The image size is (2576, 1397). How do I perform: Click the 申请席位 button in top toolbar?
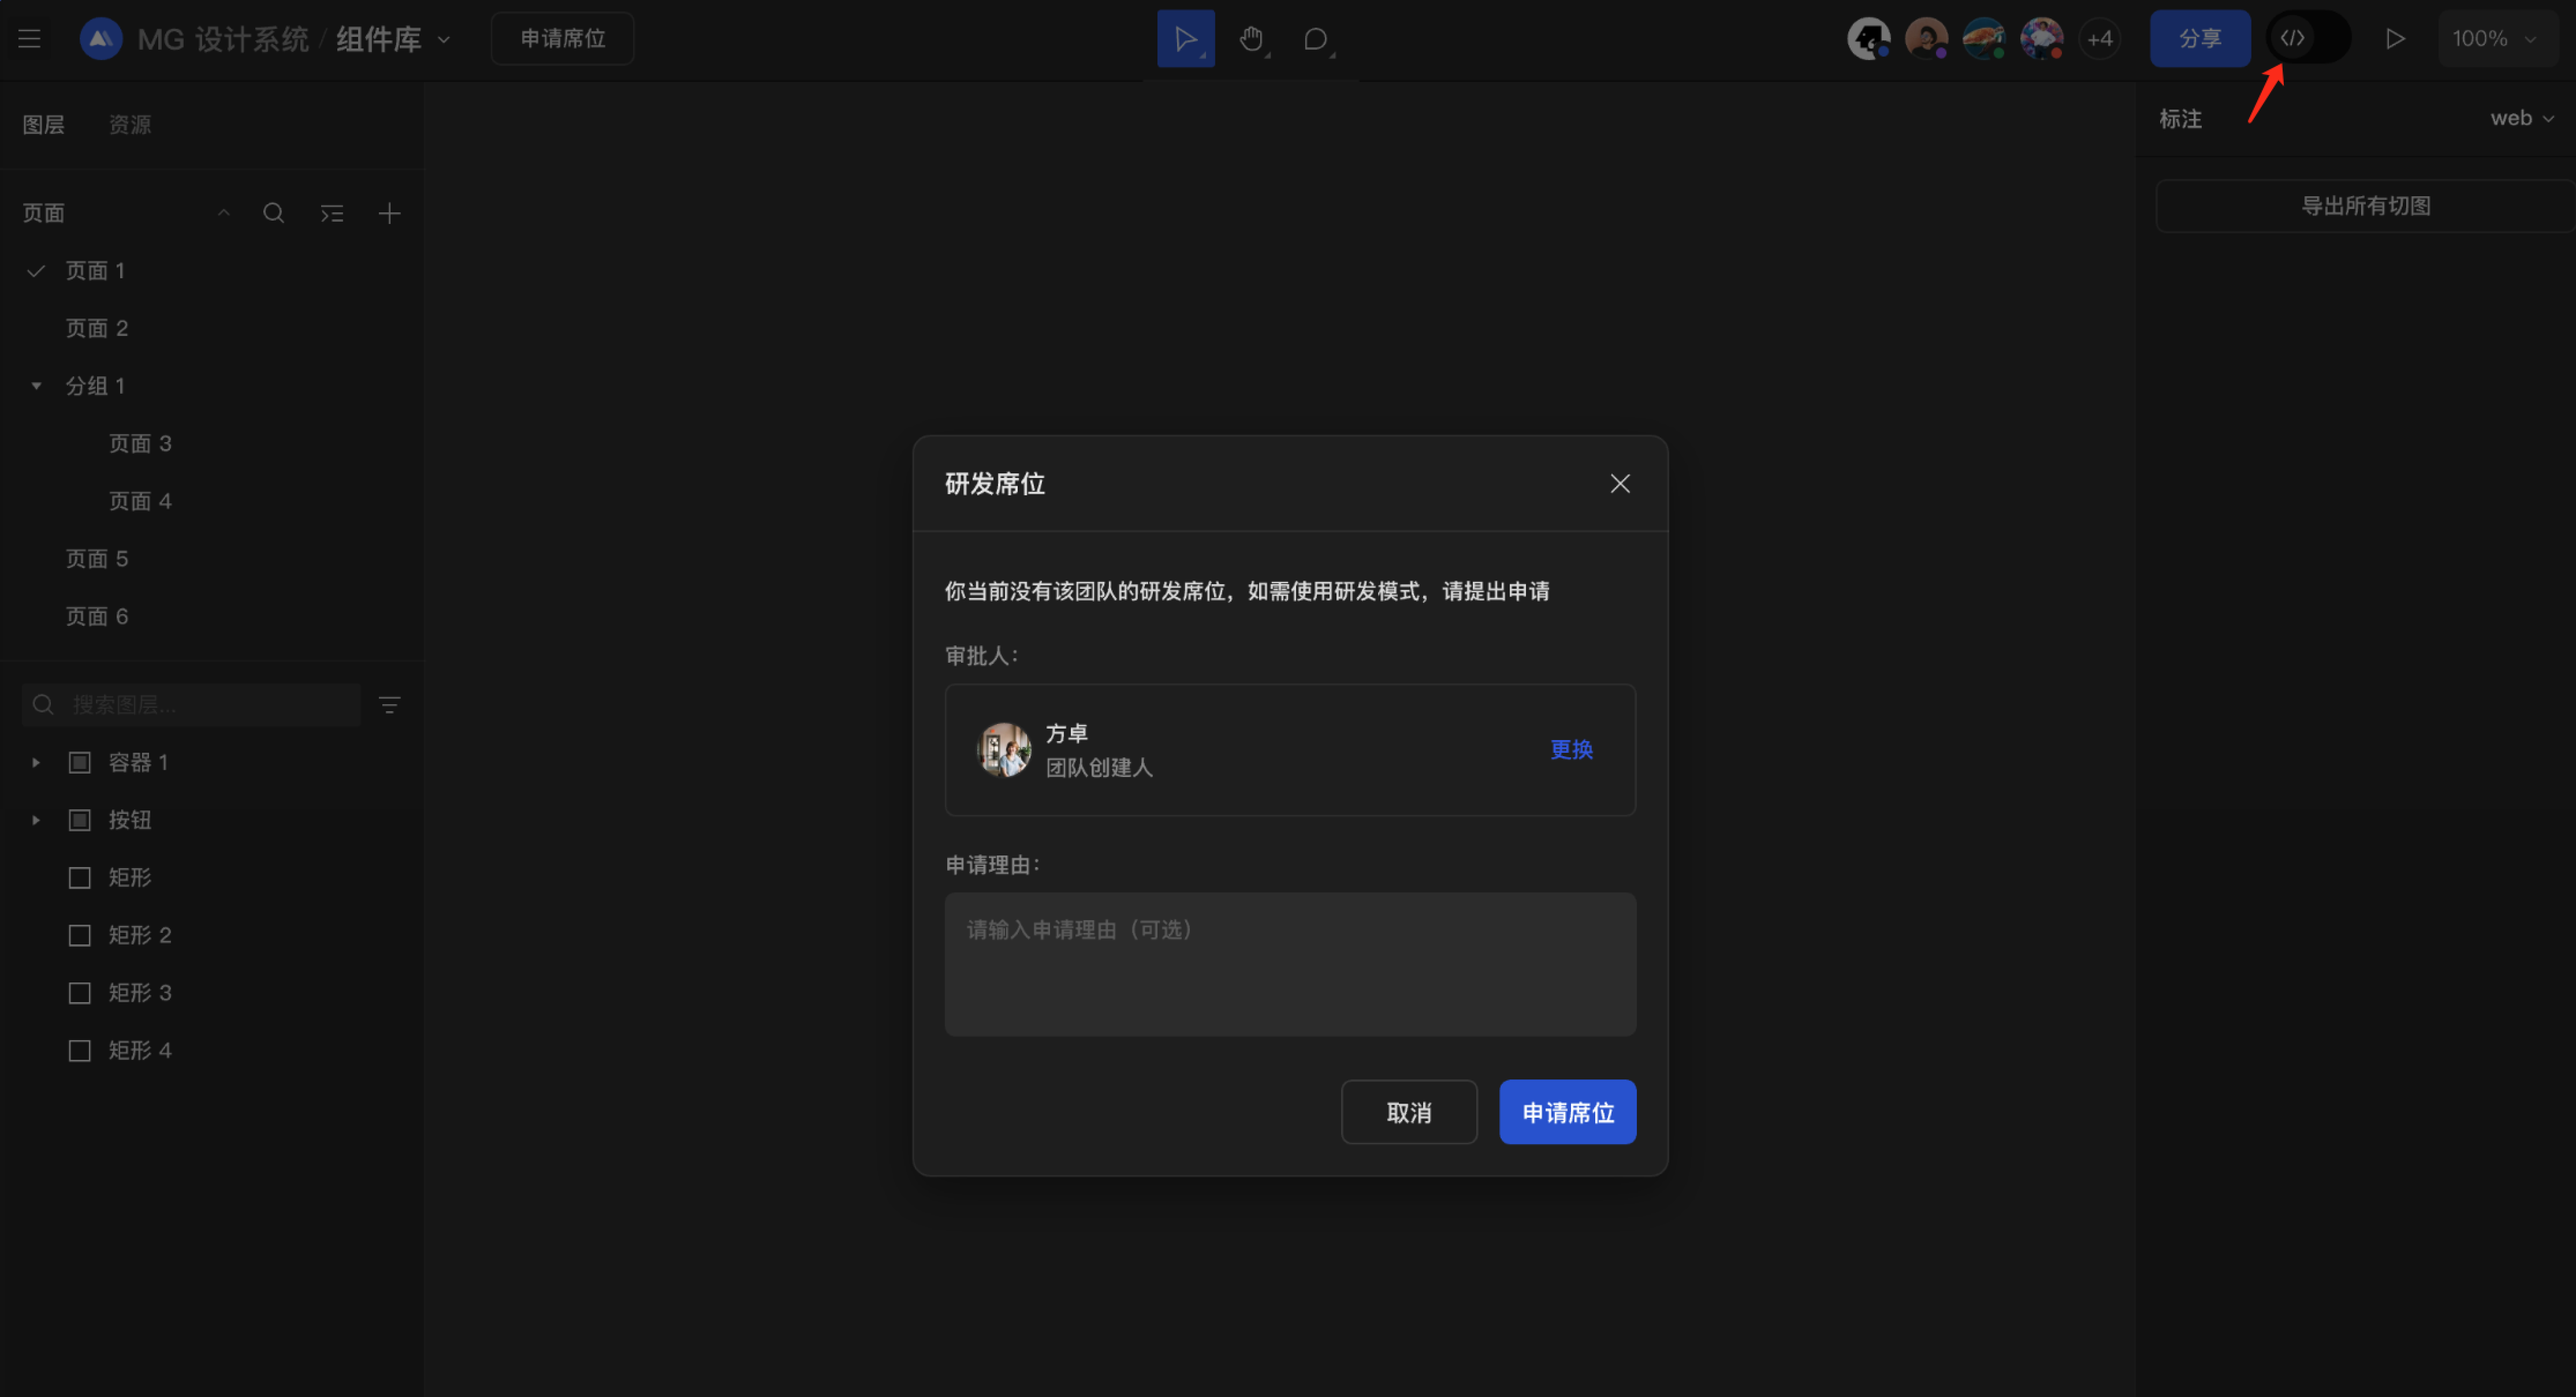tap(562, 39)
